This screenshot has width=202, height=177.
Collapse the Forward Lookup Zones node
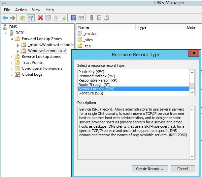coord(12,39)
